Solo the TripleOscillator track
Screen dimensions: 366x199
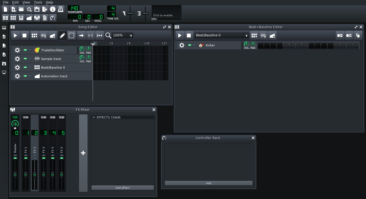point(30,50)
